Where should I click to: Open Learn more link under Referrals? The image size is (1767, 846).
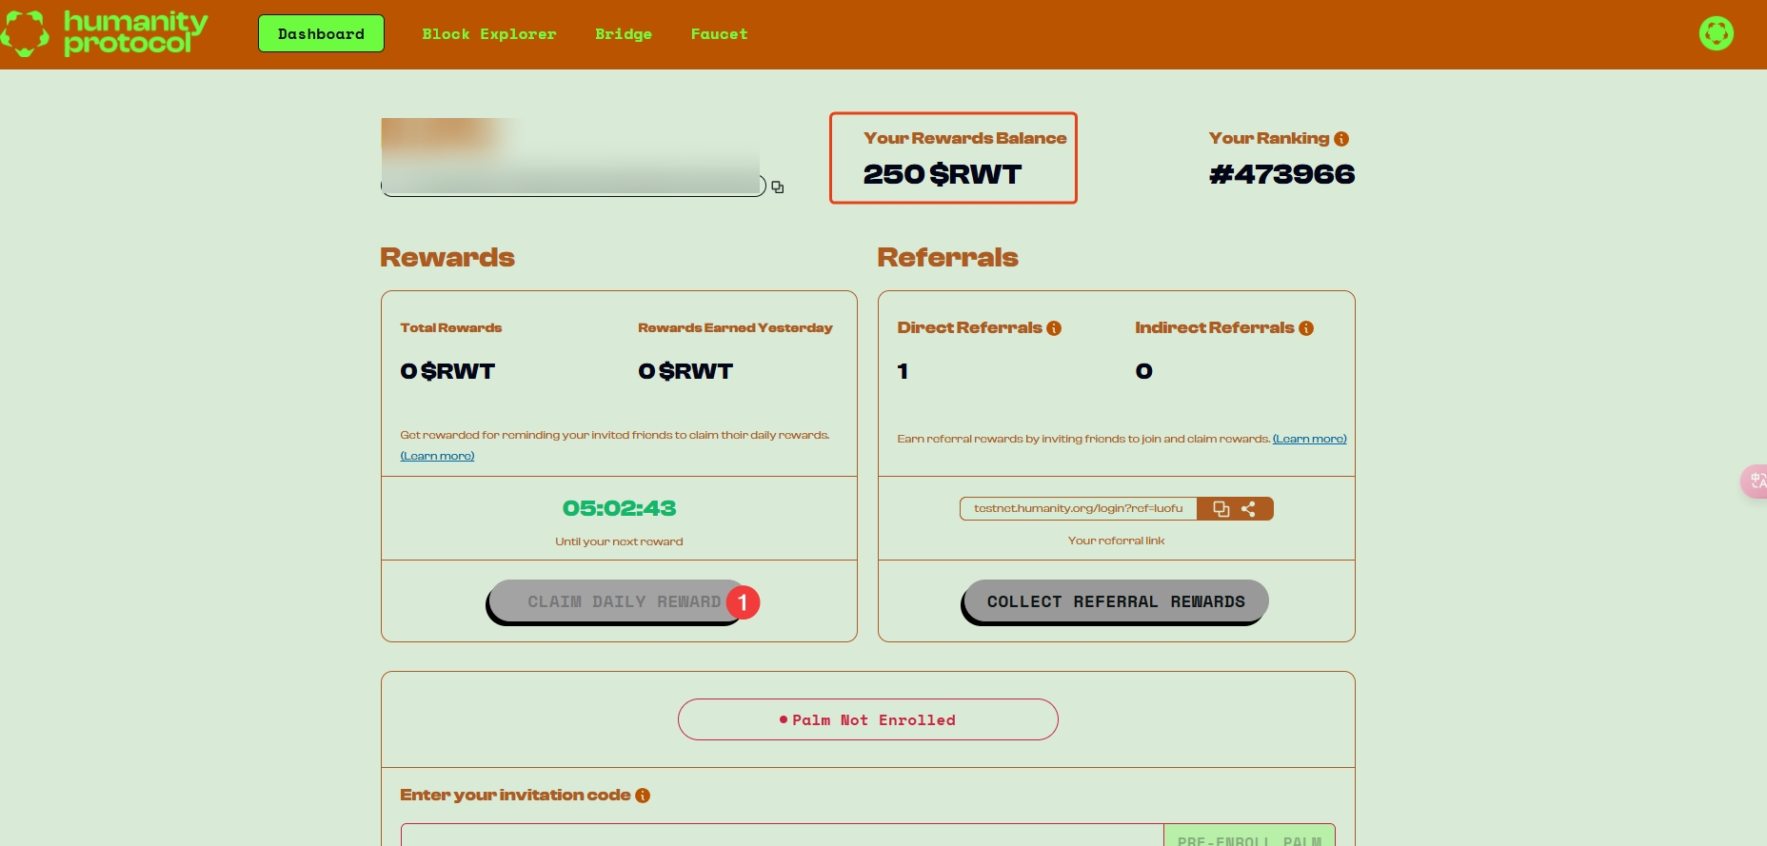(x=1309, y=439)
